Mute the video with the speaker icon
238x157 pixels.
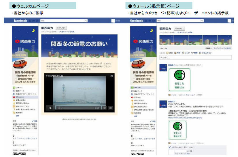pos(111,108)
